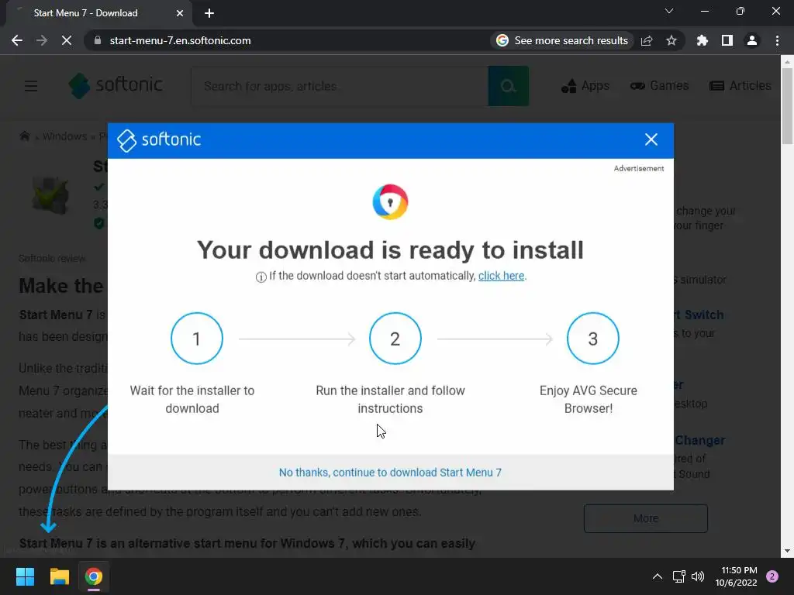The width and height of the screenshot is (794, 595).
Task: Open clock and date panel
Action: [x=736, y=576]
